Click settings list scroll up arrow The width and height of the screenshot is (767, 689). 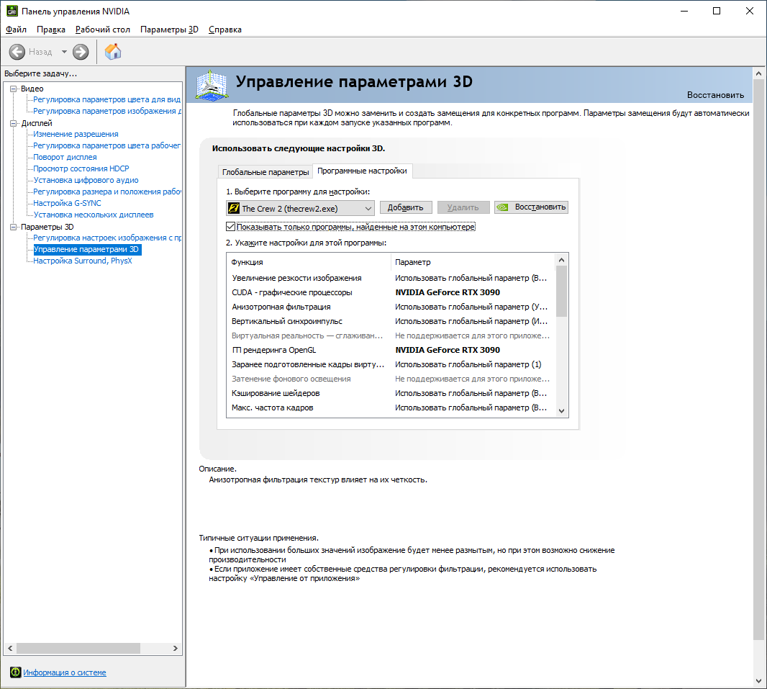click(x=561, y=260)
